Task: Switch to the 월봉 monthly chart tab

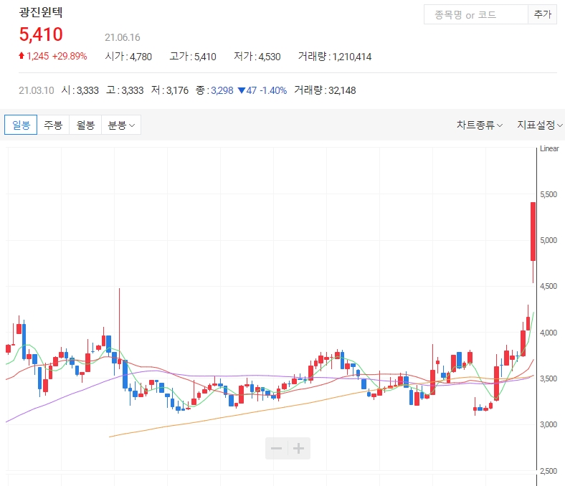Action: tap(85, 125)
